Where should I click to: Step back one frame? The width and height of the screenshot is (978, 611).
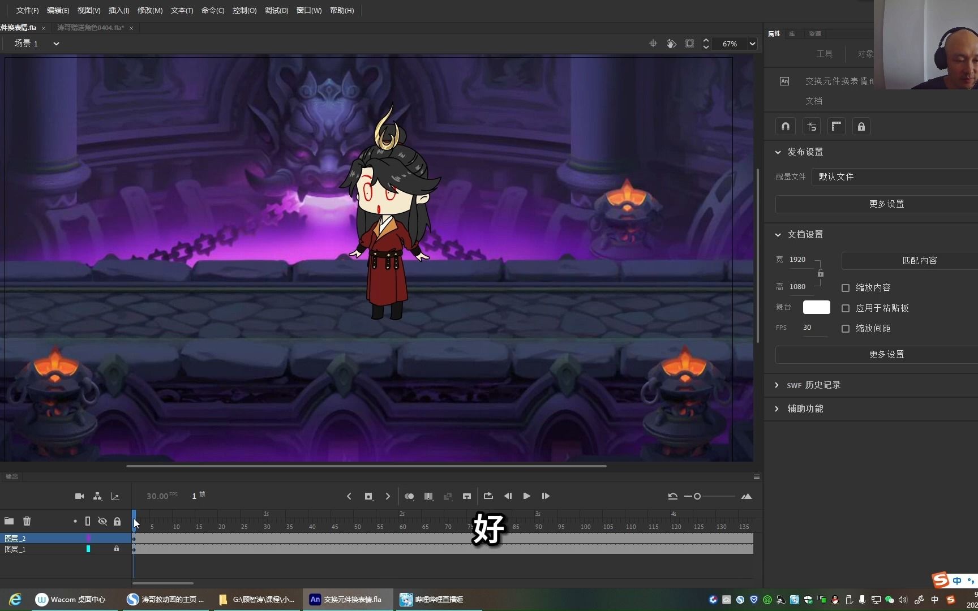[x=508, y=496]
